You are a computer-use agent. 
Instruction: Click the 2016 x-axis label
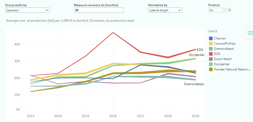pos(113,116)
